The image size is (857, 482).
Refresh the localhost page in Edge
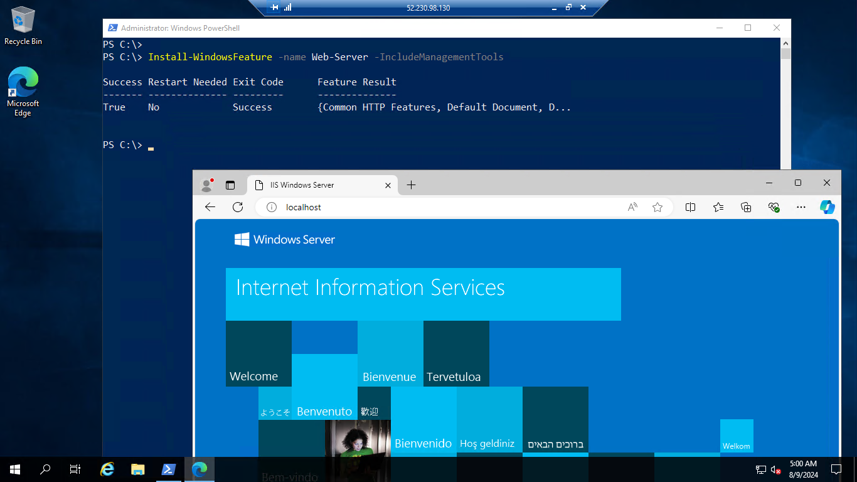pos(238,207)
